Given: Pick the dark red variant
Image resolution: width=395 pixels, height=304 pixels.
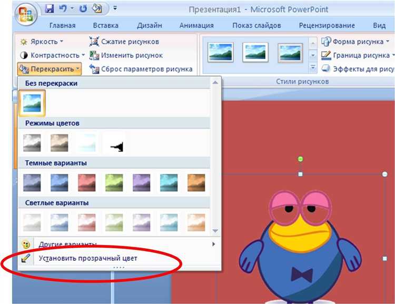Looking at the screenshot, I should tap(87, 183).
